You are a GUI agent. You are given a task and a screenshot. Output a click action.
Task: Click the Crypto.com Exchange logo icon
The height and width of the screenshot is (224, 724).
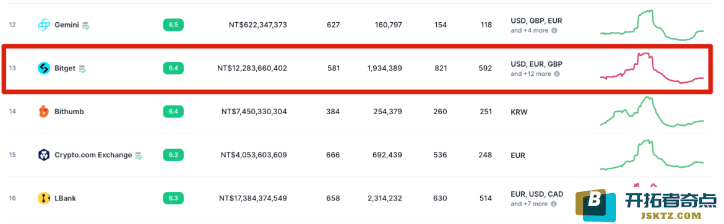tap(44, 155)
